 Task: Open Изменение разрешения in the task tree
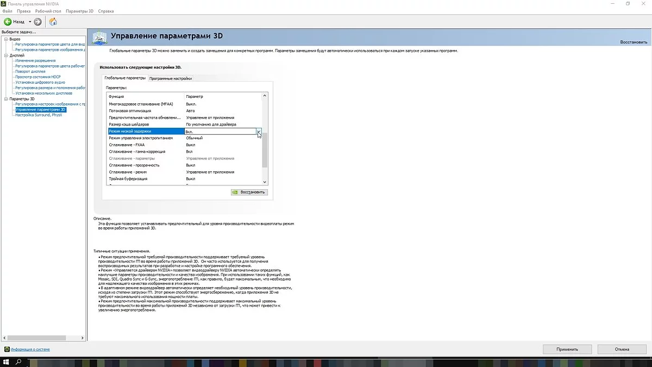pyautogui.click(x=35, y=61)
